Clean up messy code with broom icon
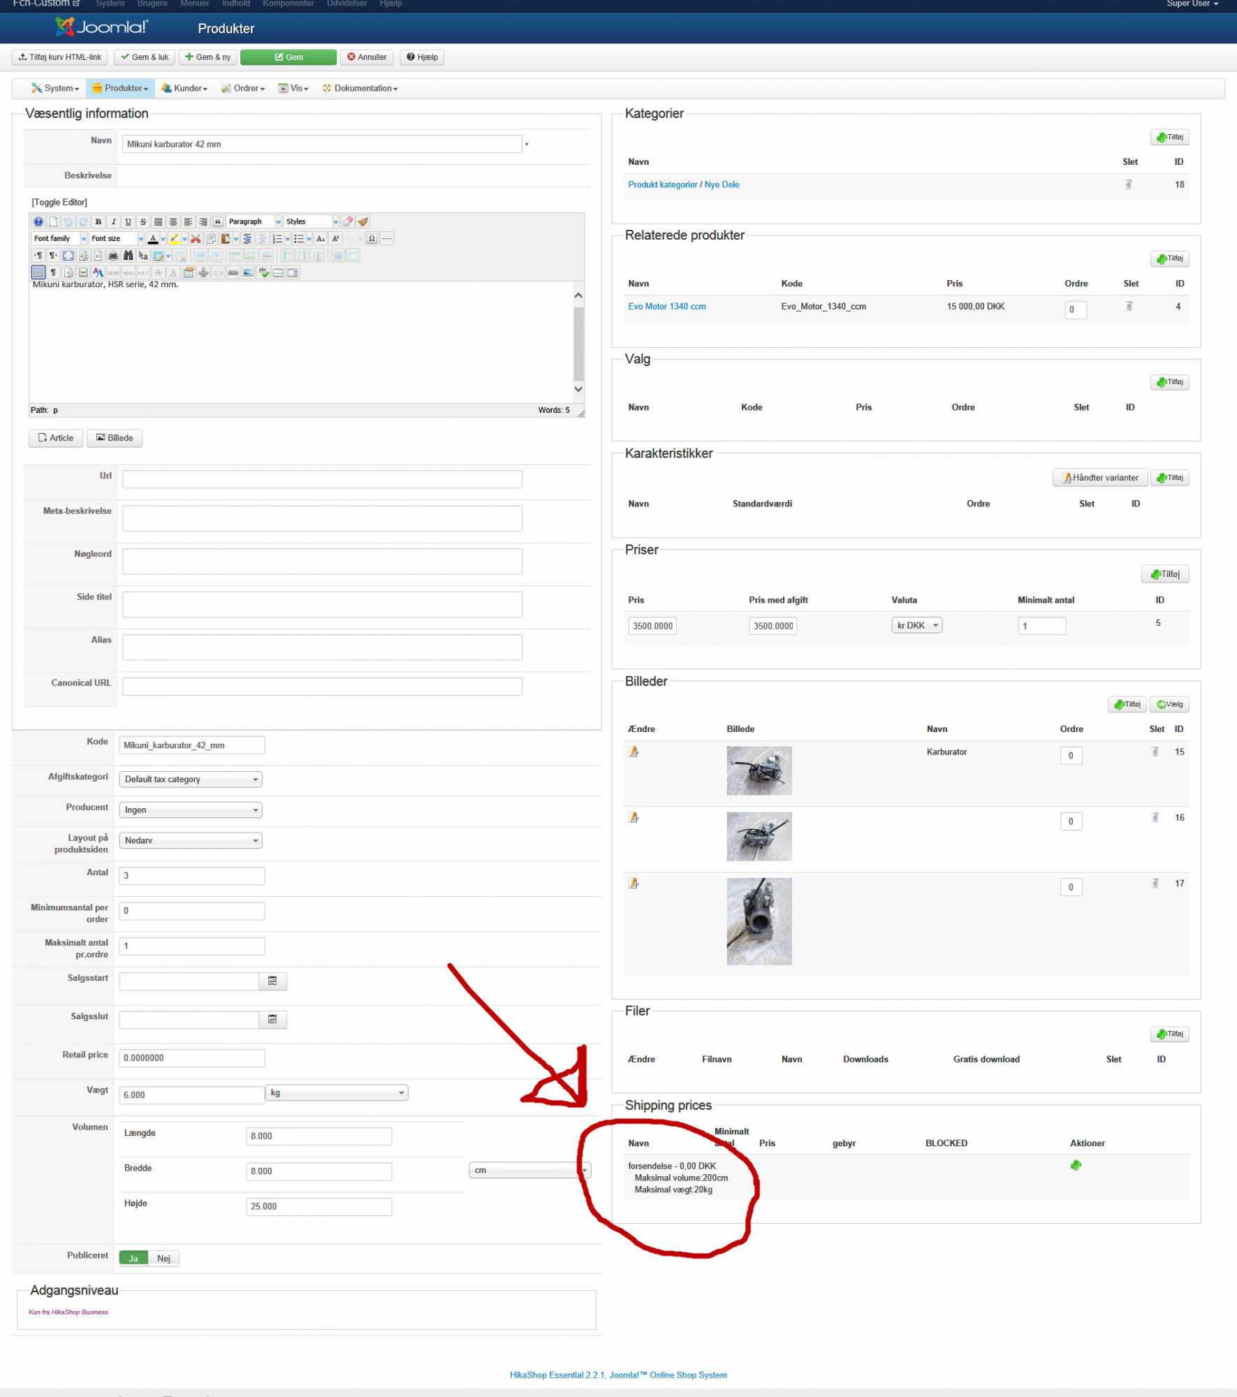Screen dimensions: 1237x1397 click(363, 221)
